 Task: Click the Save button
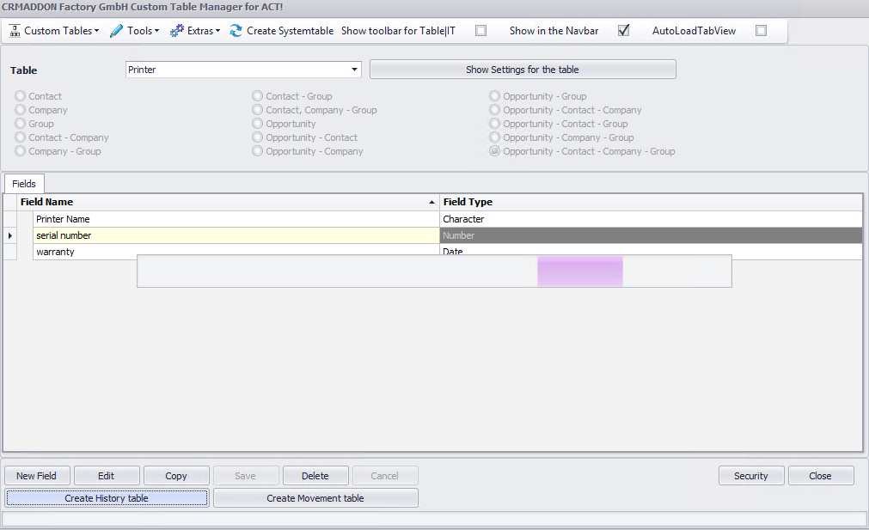pyautogui.click(x=246, y=476)
